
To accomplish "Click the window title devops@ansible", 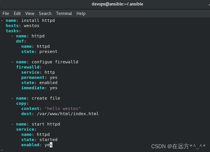I will [x=117, y=4].
